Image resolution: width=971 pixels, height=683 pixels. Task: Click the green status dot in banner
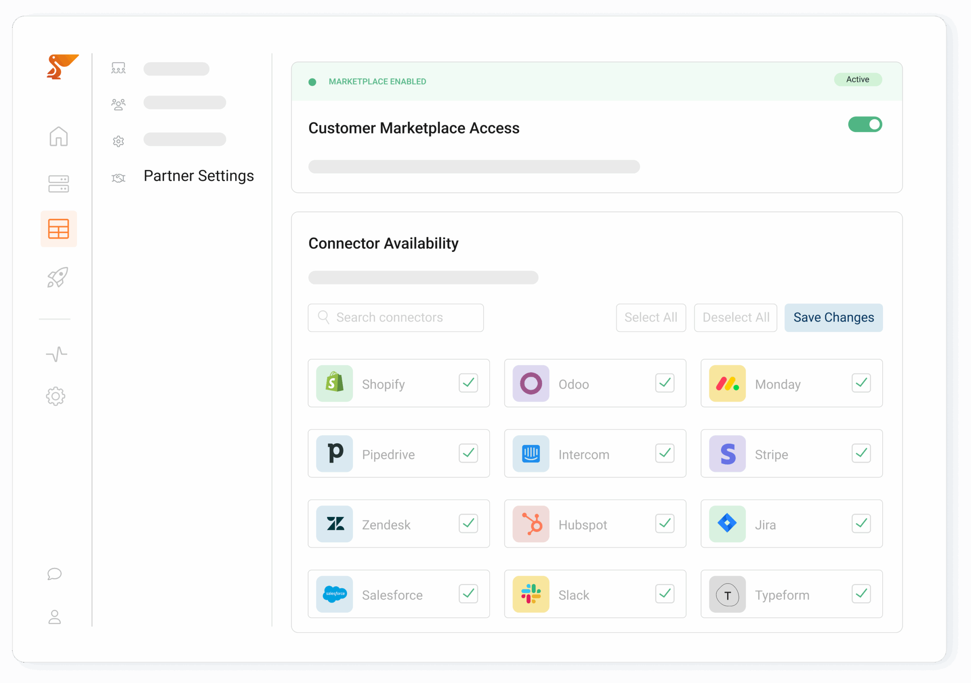[x=312, y=82]
